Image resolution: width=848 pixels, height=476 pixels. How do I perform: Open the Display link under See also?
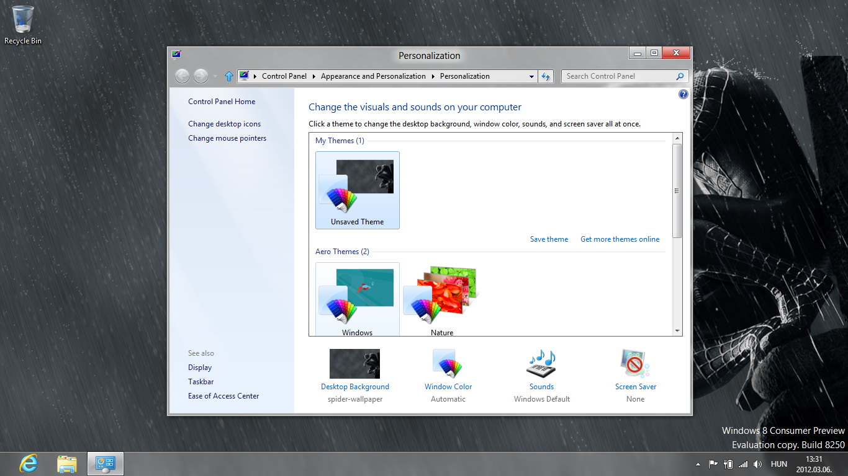click(200, 368)
